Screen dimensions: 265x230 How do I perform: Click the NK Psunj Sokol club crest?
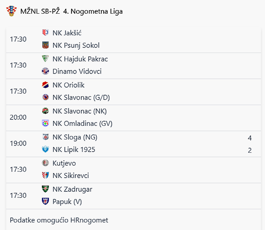[45, 45]
